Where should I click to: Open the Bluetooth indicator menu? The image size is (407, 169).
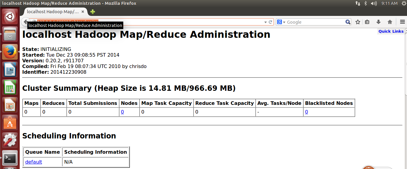click(x=366, y=3)
